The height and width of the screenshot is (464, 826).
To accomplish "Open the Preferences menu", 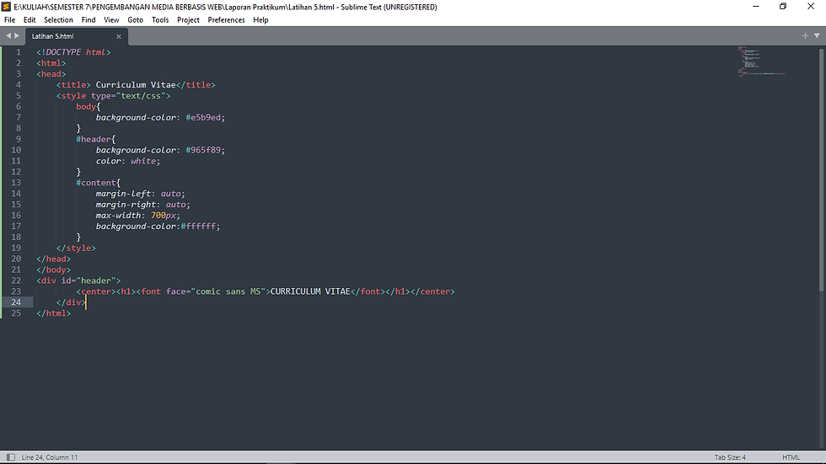I will (x=227, y=20).
